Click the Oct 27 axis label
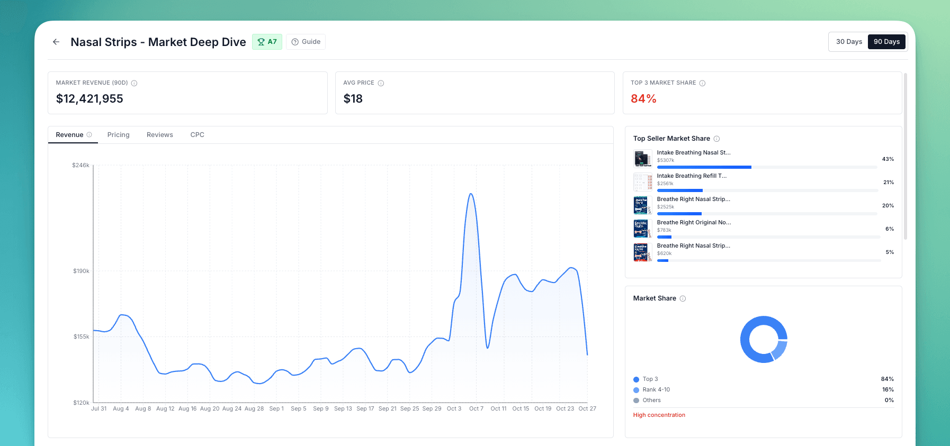Viewport: 950px width, 446px height. (587, 408)
